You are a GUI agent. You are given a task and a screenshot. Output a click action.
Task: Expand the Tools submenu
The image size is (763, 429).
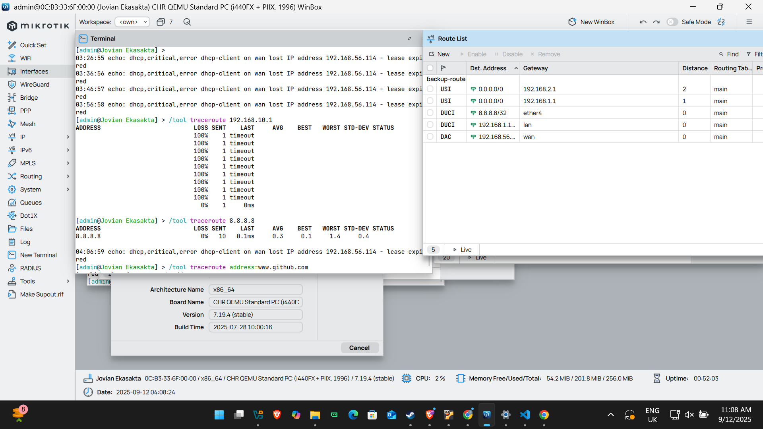pyautogui.click(x=68, y=281)
